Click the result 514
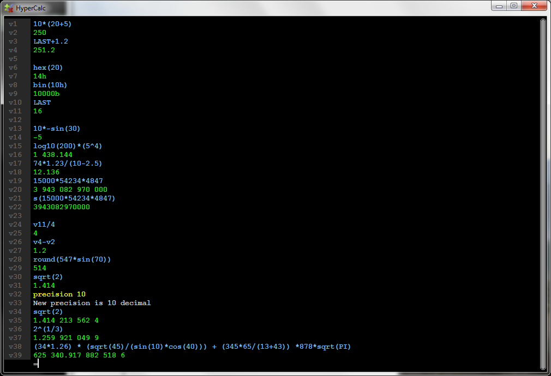Image resolution: width=551 pixels, height=376 pixels. coord(40,268)
